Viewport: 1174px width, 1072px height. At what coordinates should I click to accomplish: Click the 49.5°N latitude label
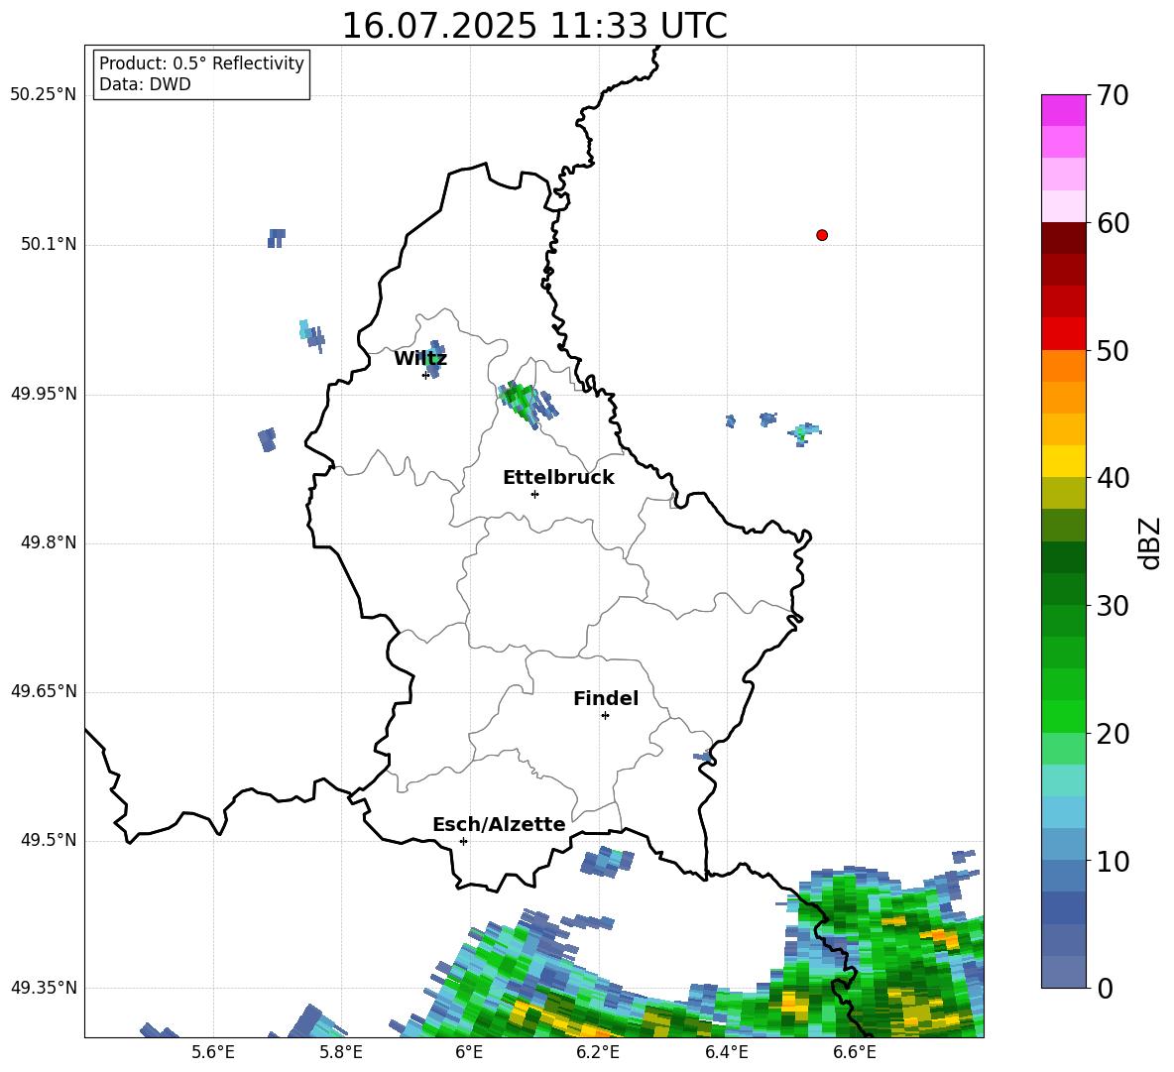click(x=49, y=840)
